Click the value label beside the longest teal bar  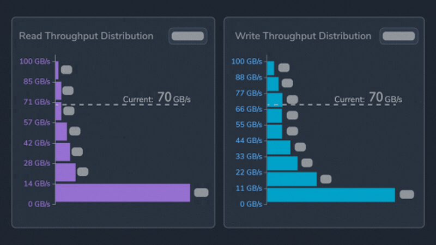(407, 194)
